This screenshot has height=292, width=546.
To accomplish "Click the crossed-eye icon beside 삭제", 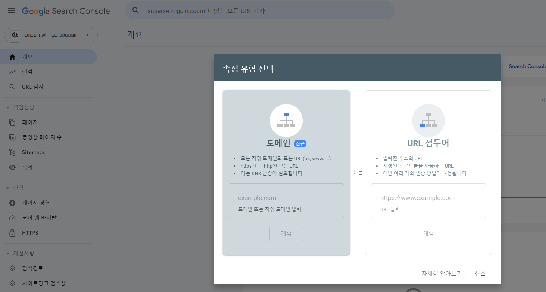I will pyautogui.click(x=12, y=167).
